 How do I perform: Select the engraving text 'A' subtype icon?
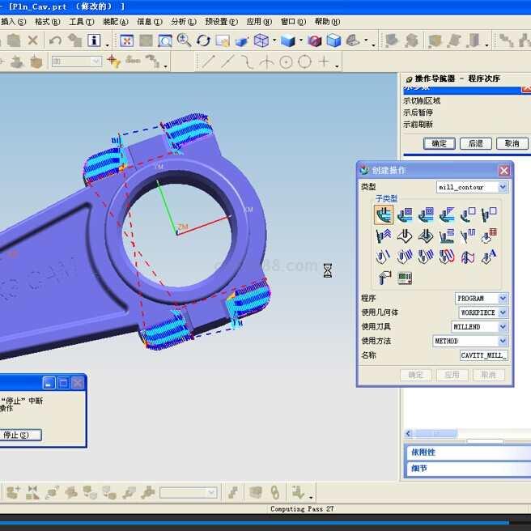[489, 257]
